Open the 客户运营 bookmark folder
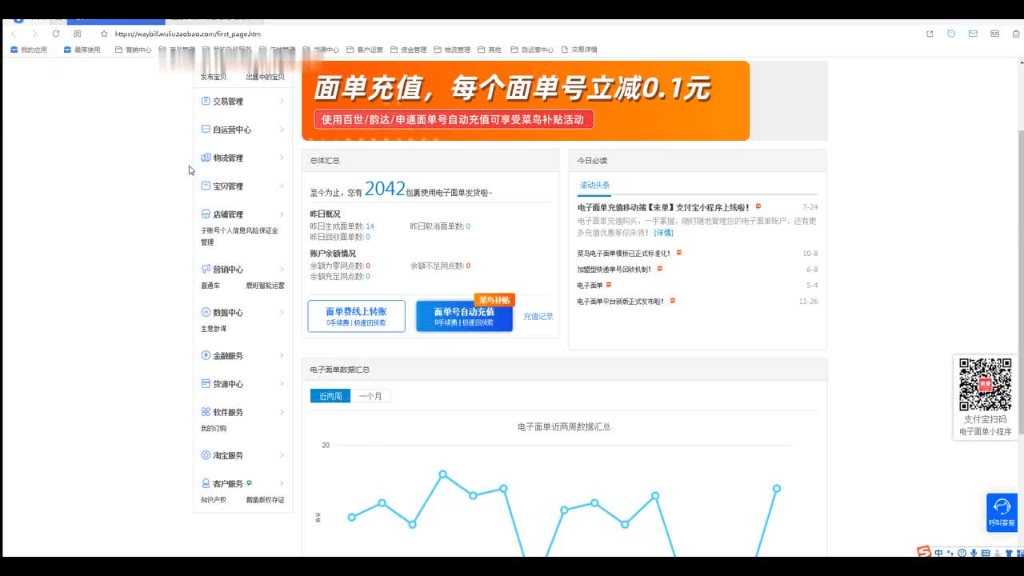Viewport: 1024px width, 576px height. (x=365, y=50)
